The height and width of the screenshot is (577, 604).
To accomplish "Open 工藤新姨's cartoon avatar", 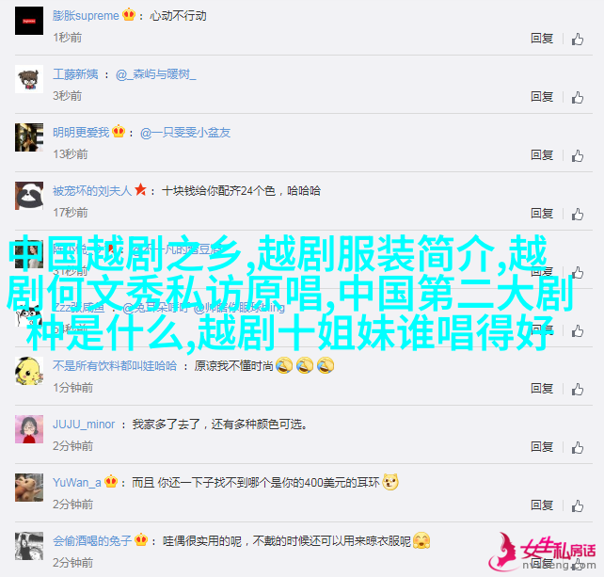I will tap(29, 79).
